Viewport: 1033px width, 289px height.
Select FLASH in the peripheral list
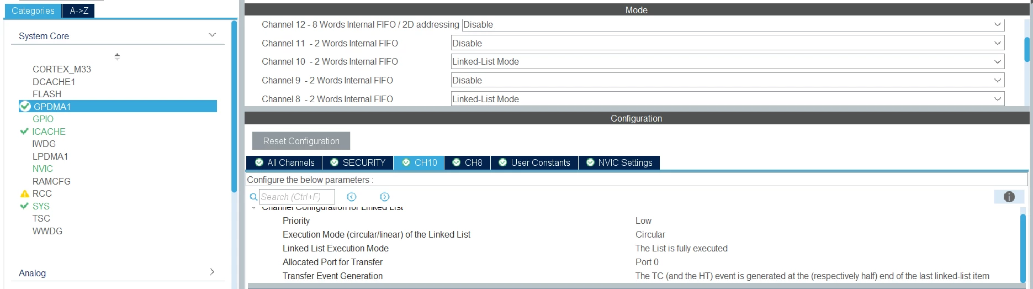pyautogui.click(x=47, y=94)
